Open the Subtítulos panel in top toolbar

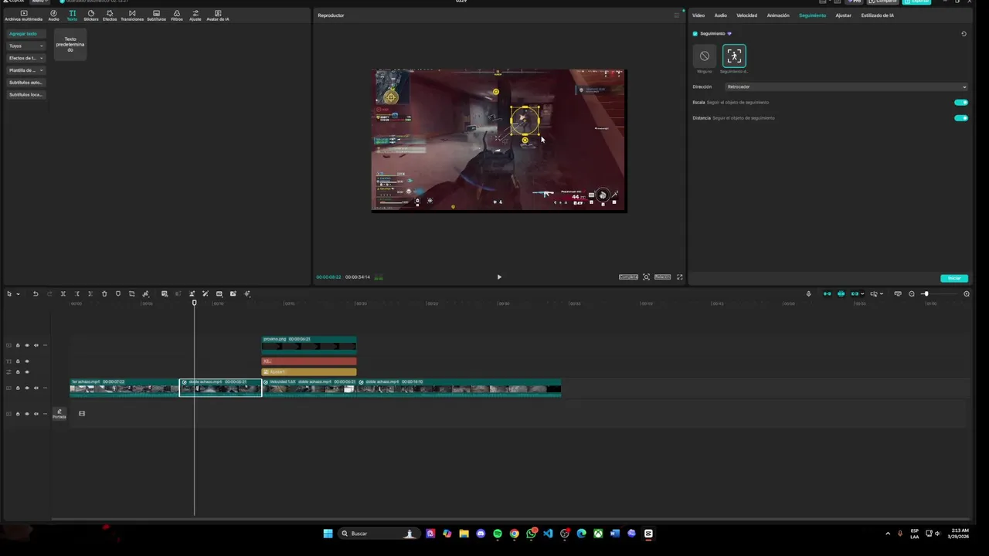tap(156, 15)
